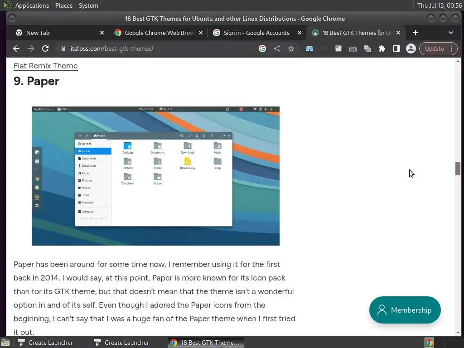This screenshot has height=348, width=464.
Task: Close the Google Chrome Web Browser tab
Action: (201, 33)
